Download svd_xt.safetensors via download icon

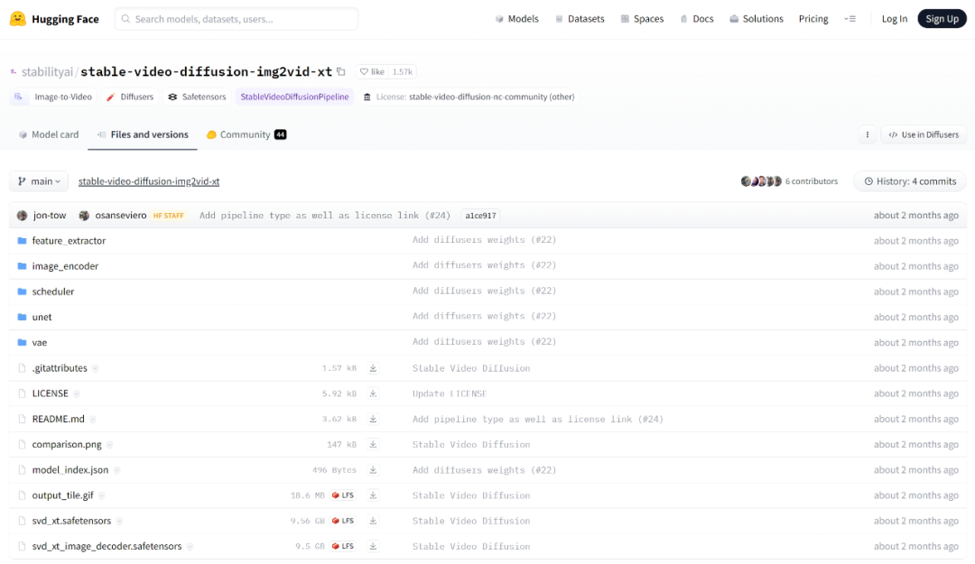click(x=373, y=521)
